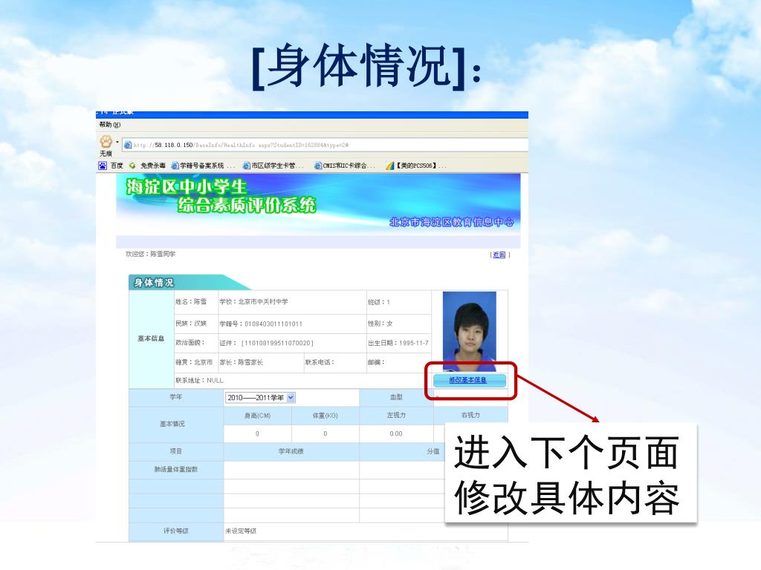761x570 pixels.
Task: Open the 2010——2011学年 dropdown
Action: (260, 398)
